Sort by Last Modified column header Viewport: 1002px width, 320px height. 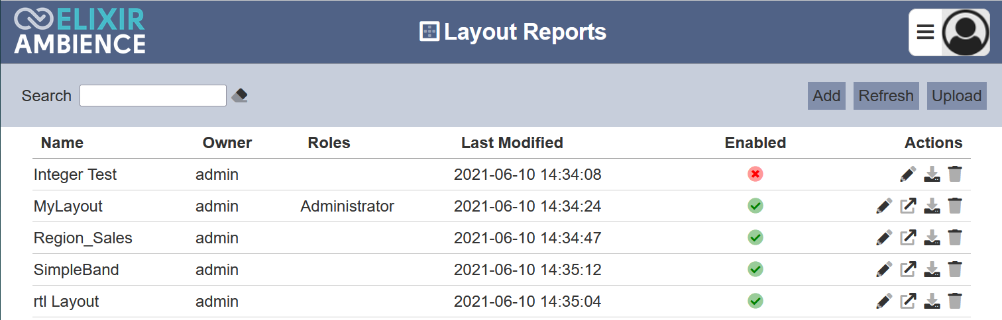[x=512, y=143]
